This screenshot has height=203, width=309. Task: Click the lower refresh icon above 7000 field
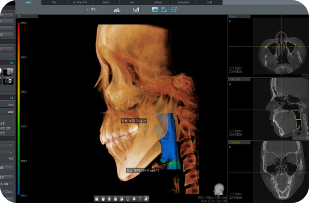tap(12, 98)
